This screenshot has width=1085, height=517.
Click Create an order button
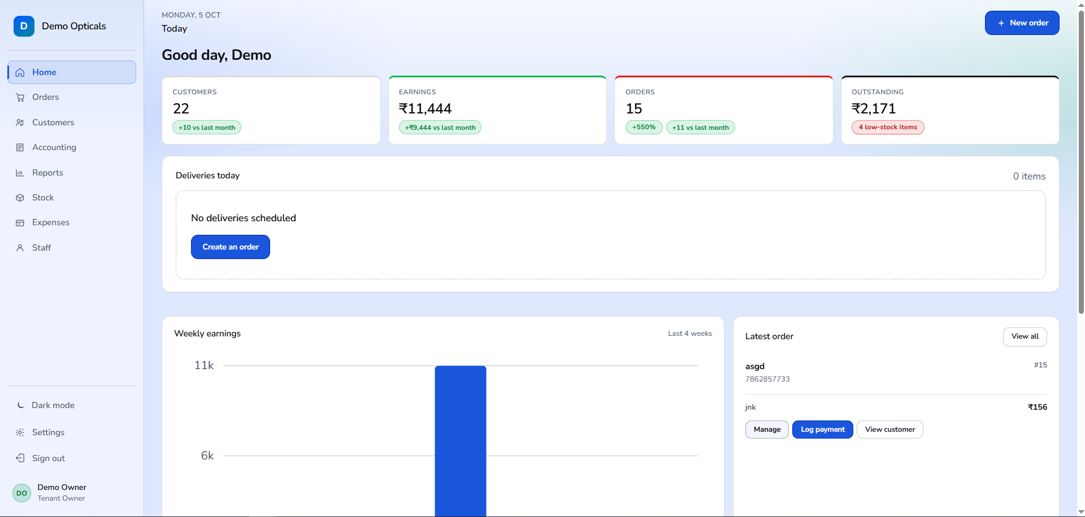[231, 247]
